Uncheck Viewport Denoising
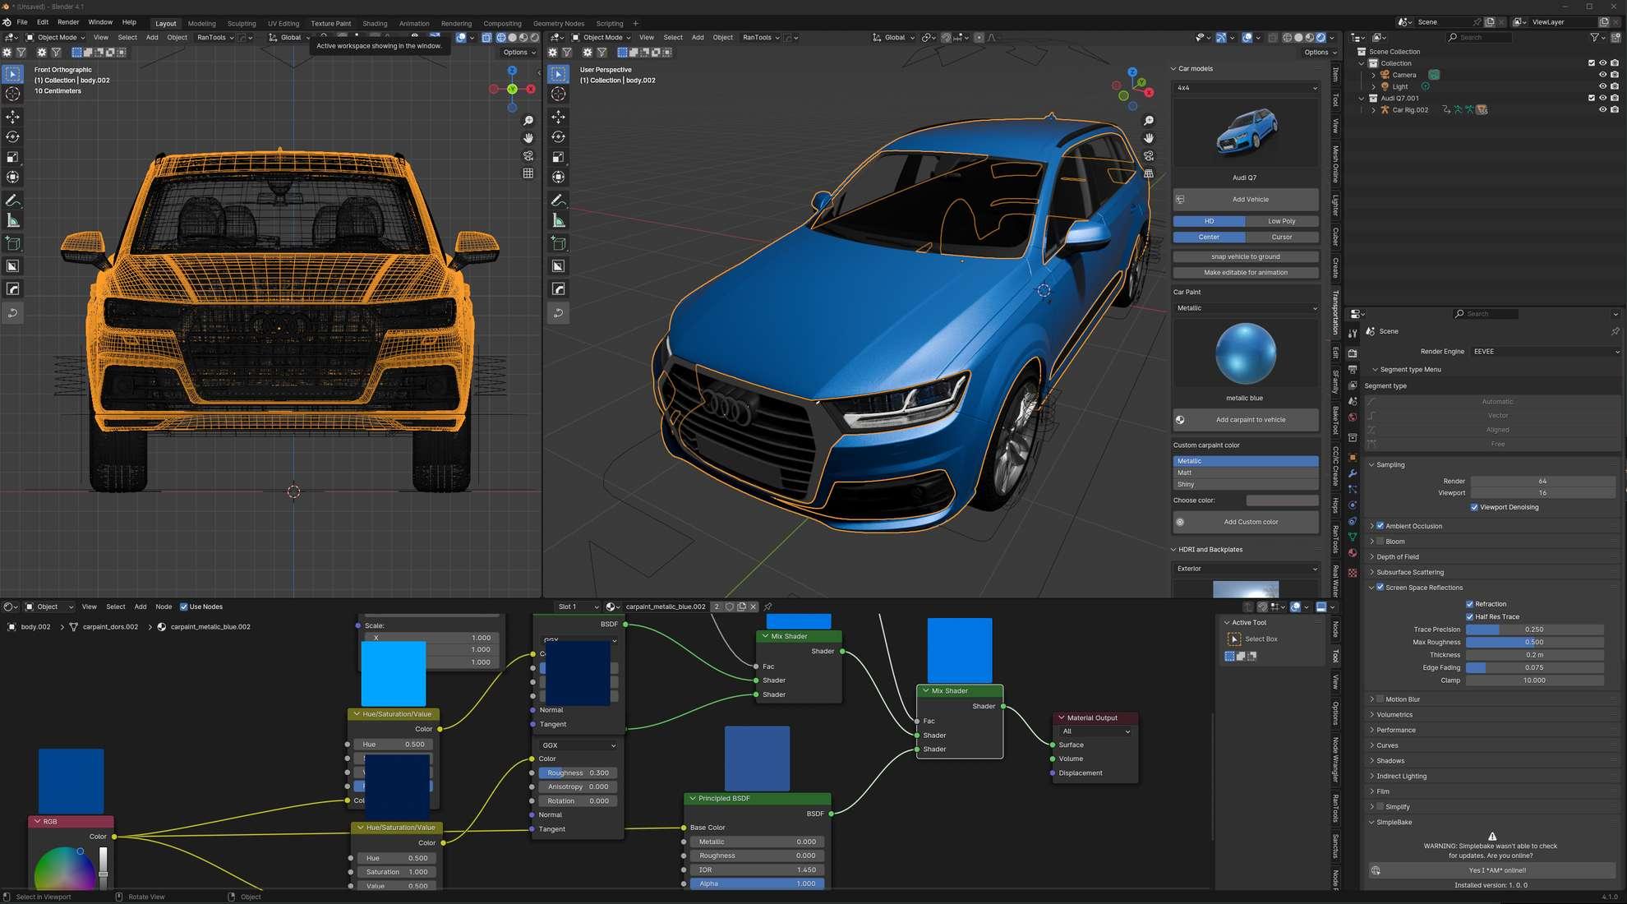 (1474, 507)
